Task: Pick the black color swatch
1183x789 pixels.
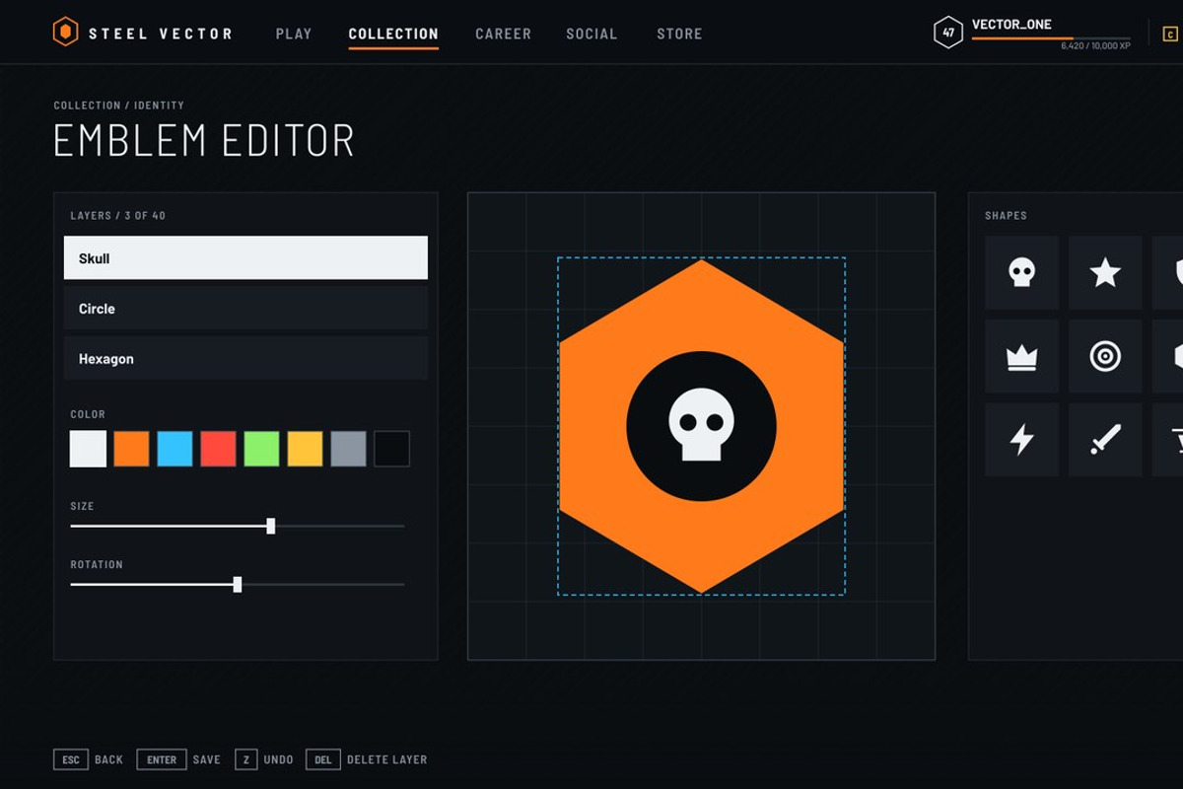Action: [x=391, y=449]
